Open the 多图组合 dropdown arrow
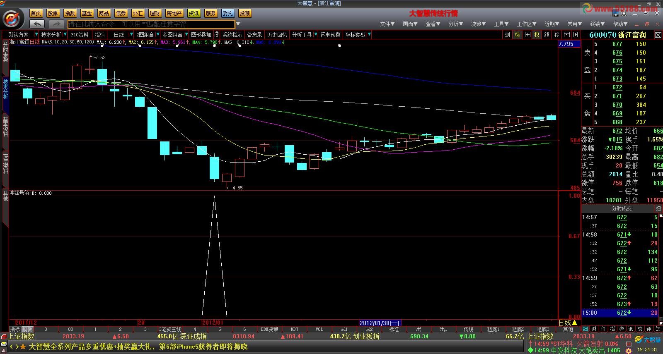Image resolution: width=663 pixels, height=354 pixels. point(186,35)
